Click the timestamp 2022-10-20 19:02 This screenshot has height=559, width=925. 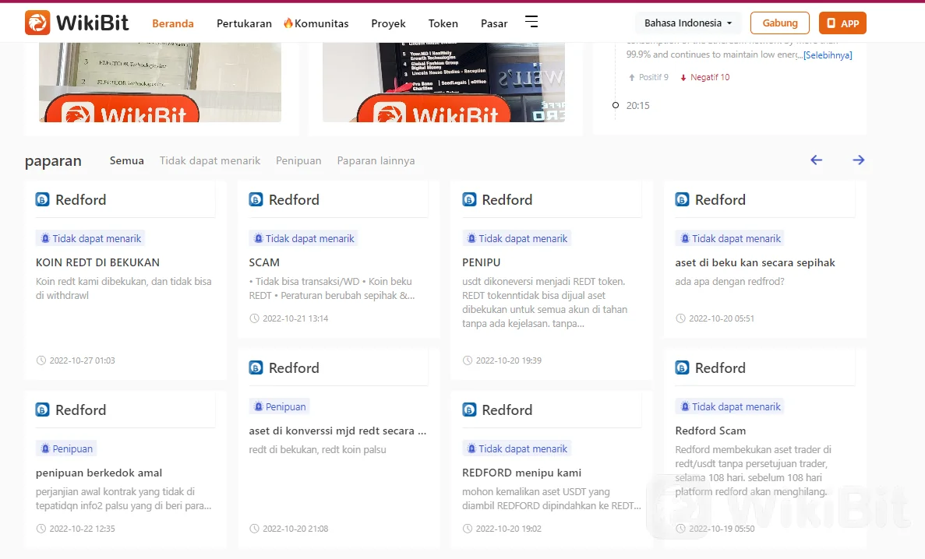click(x=509, y=529)
